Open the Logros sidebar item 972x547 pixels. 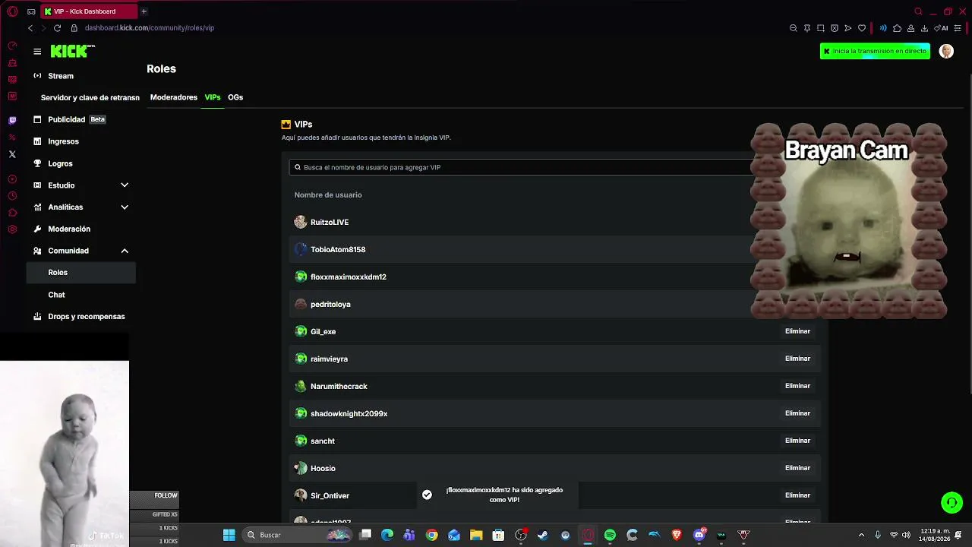click(81, 163)
